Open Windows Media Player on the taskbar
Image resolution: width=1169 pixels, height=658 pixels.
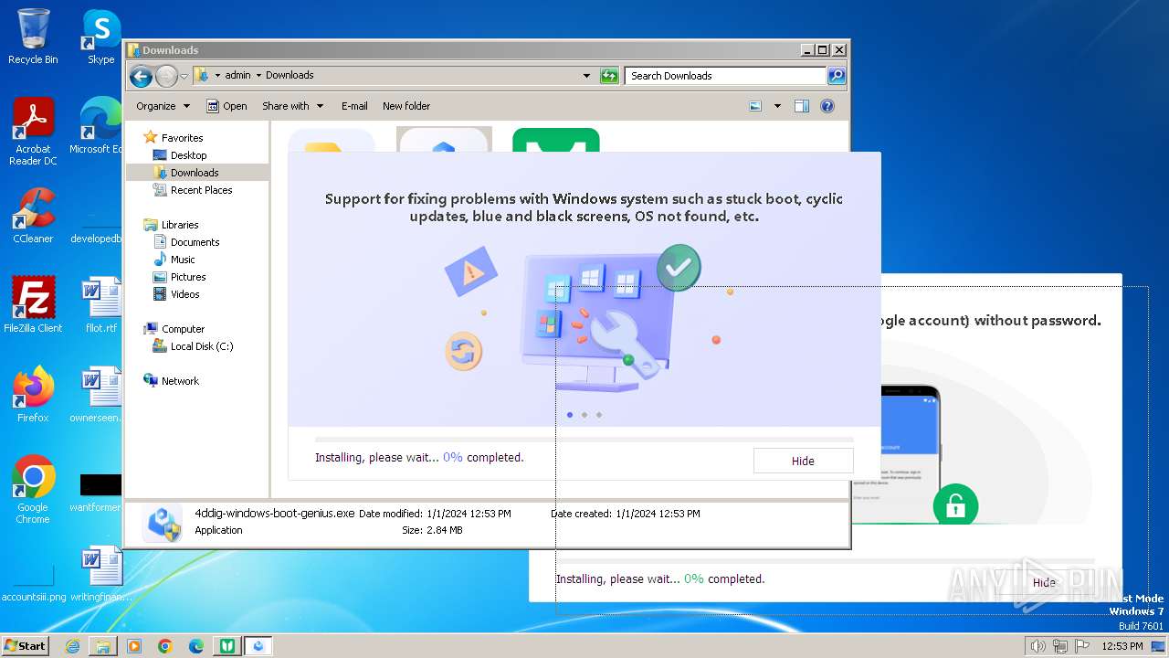(134, 646)
